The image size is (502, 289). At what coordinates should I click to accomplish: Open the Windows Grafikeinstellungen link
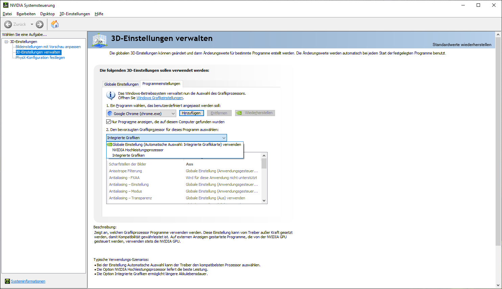(x=160, y=98)
